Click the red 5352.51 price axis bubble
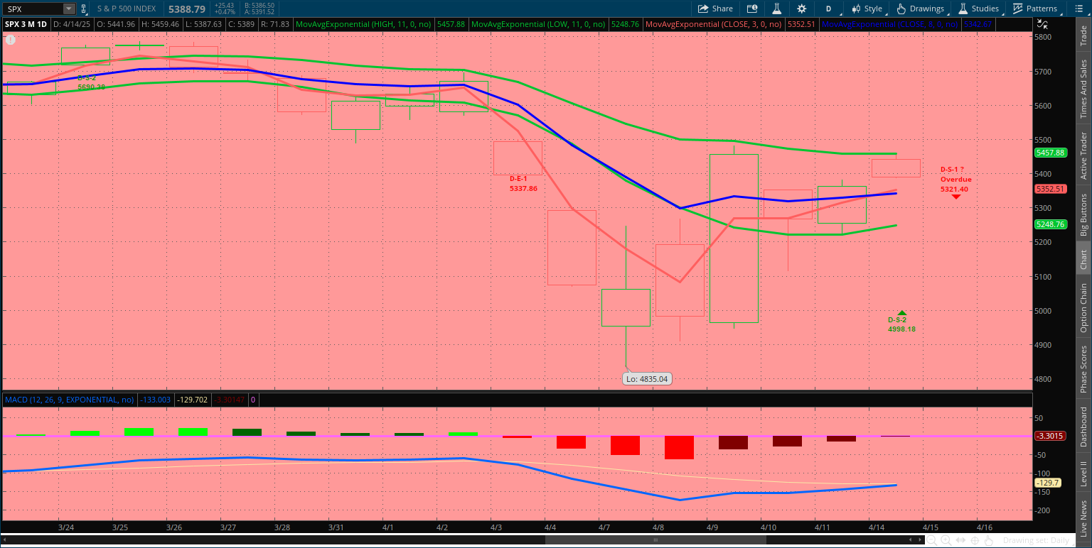The height and width of the screenshot is (548, 1092). (1050, 189)
